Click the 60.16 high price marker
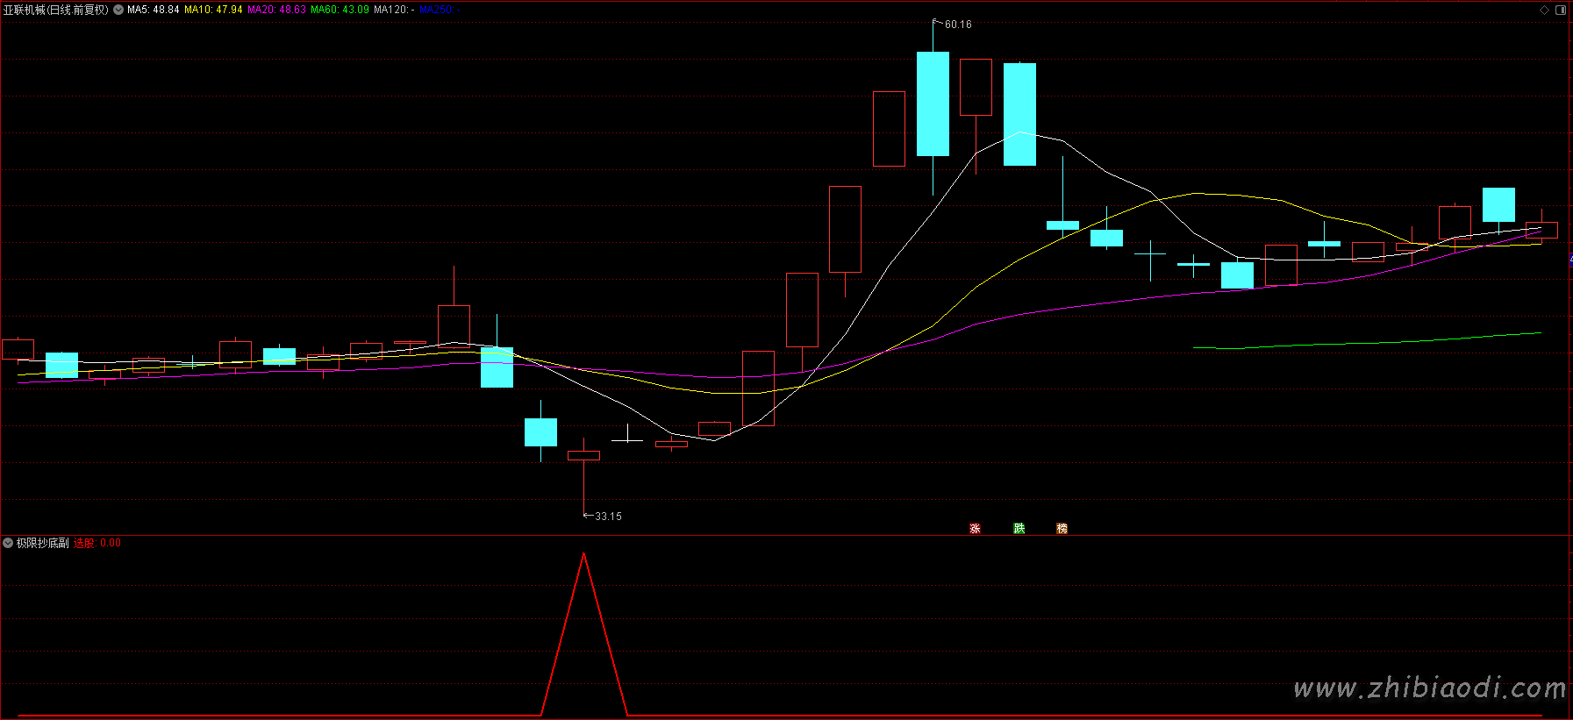 point(958,25)
